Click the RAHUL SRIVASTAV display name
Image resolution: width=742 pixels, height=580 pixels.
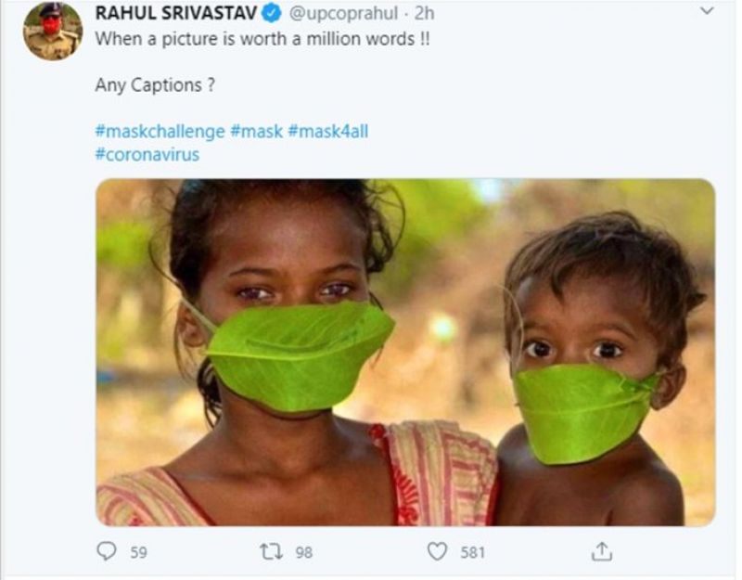[x=175, y=15]
